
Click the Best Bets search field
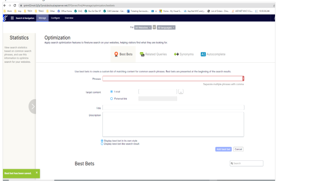click(x=248, y=163)
